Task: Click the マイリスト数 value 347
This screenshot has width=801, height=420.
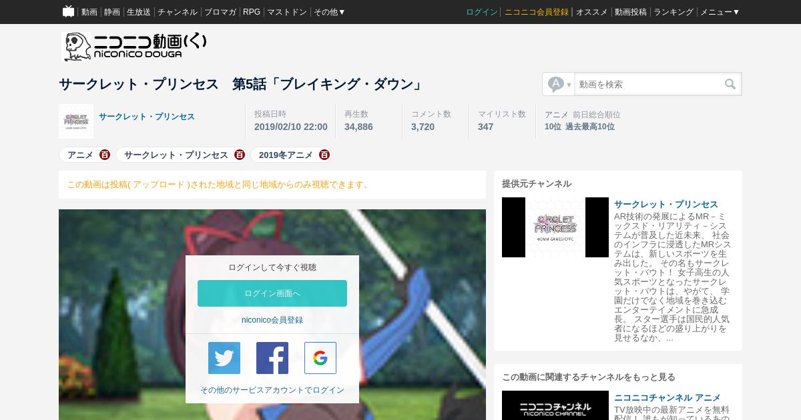Action: tap(485, 127)
